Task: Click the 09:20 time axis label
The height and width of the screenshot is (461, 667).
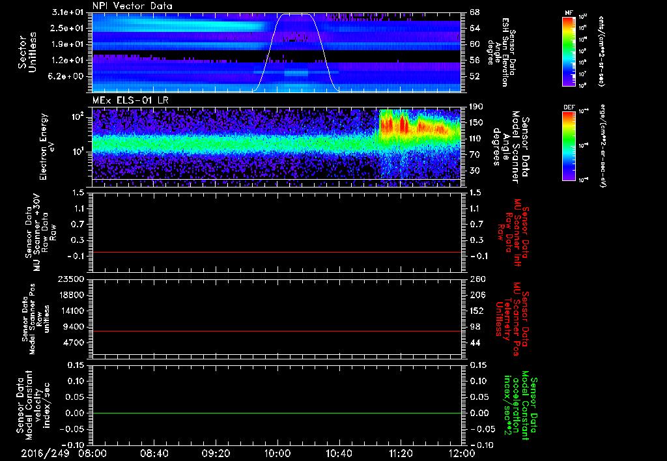Action: (x=216, y=454)
